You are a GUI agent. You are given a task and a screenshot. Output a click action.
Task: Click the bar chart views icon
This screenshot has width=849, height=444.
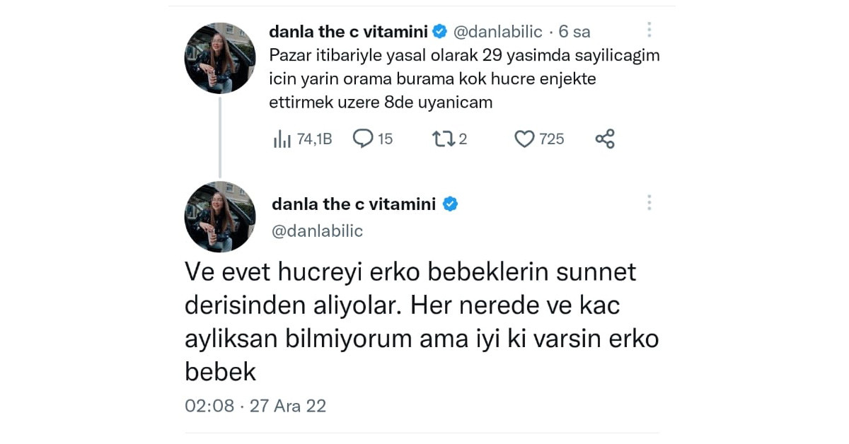pyautogui.click(x=282, y=139)
